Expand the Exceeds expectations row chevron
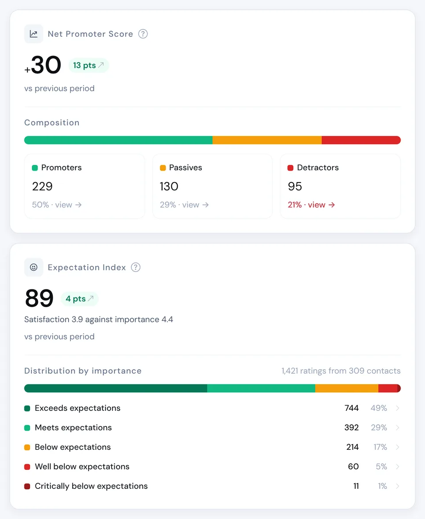This screenshot has height=519, width=425. [x=398, y=408]
